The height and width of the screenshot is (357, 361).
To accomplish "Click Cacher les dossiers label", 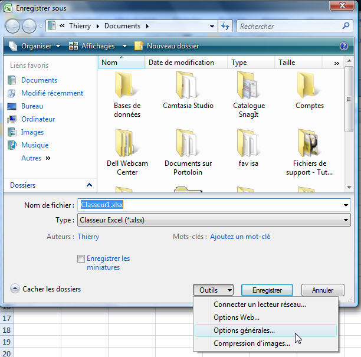I will click(x=51, y=289).
